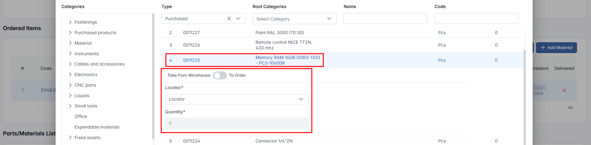Select the Paint RAL 3000 row

point(280,33)
